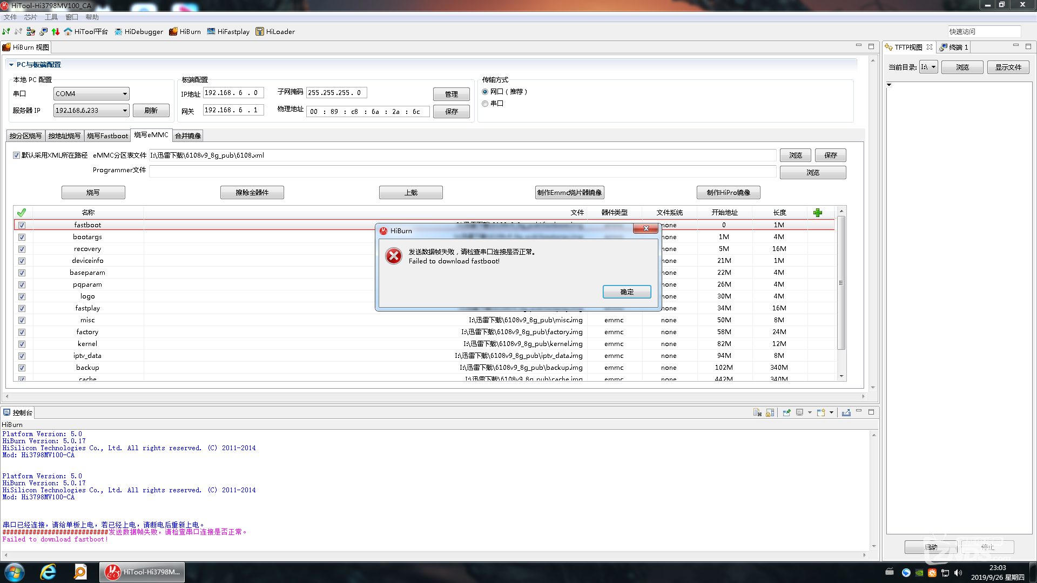Close the HiBurn error dialog
Viewport: 1037px width, 583px height.
pos(645,229)
